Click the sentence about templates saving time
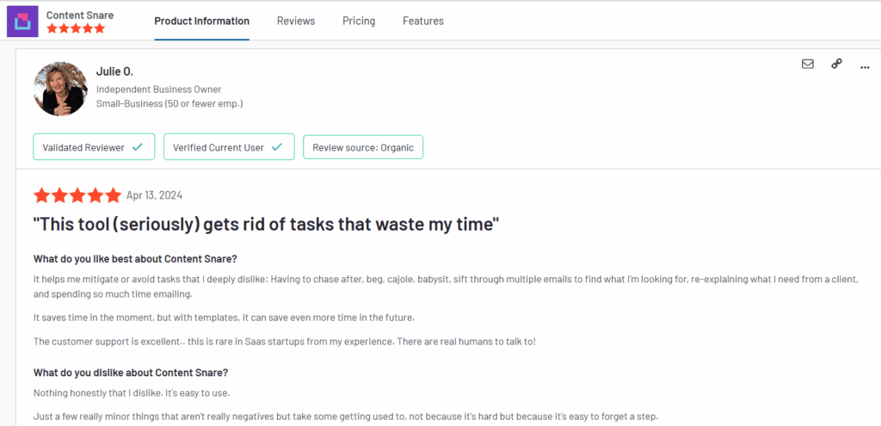The width and height of the screenshot is (881, 426). coord(225,318)
